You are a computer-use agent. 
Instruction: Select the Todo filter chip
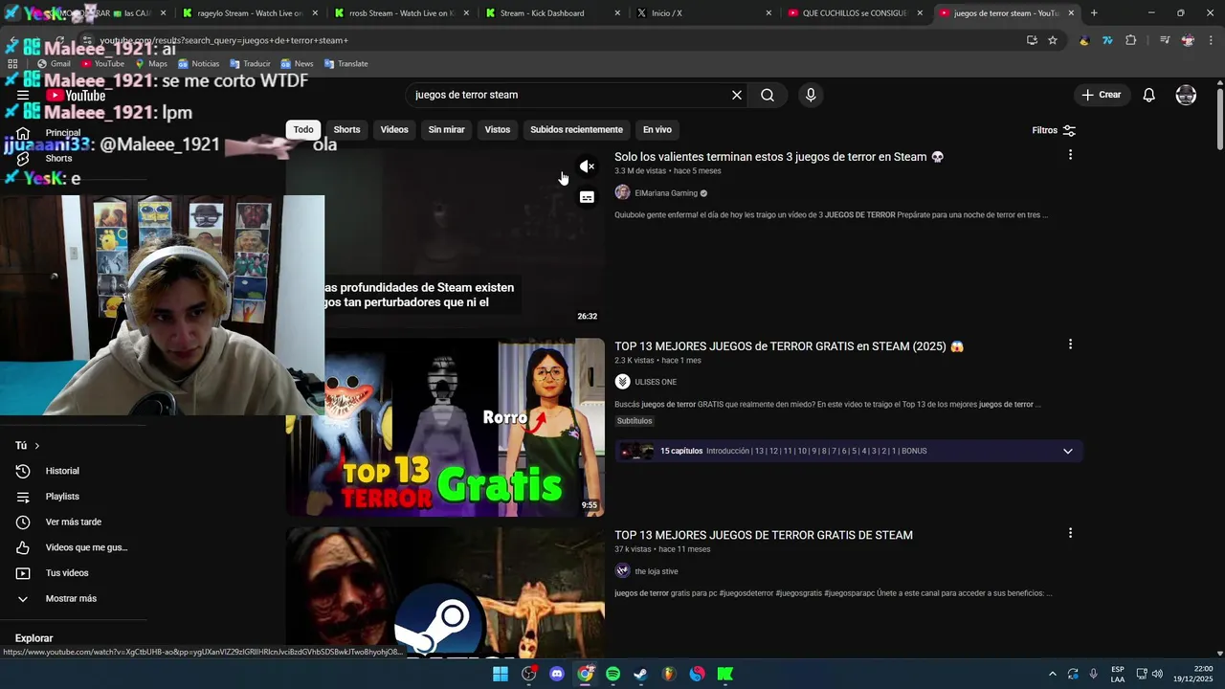303,129
